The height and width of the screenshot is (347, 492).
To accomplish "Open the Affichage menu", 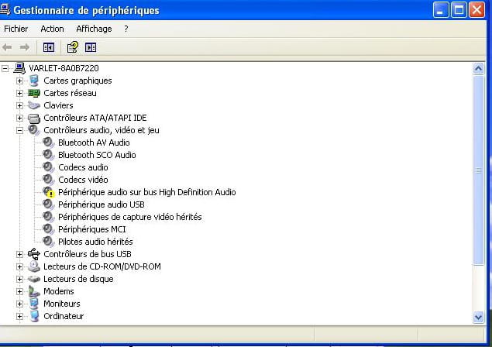I will click(94, 29).
